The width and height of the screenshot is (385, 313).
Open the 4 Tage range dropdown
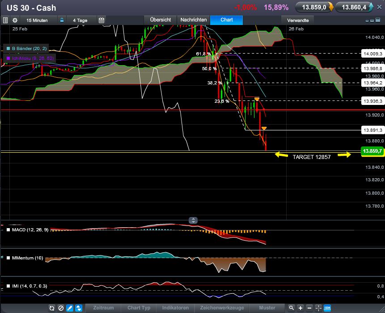coord(80,21)
